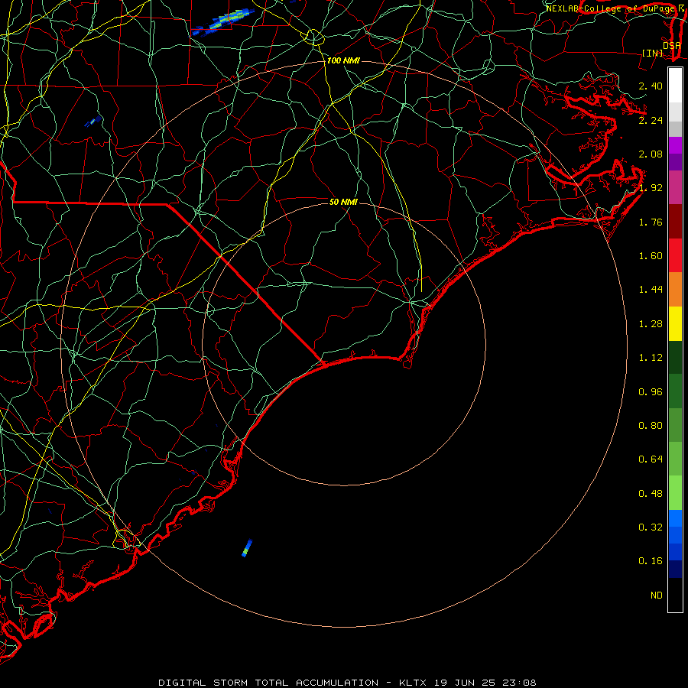Select the navy legend swatch above ND
This screenshot has width=688, height=688.
pos(675,570)
